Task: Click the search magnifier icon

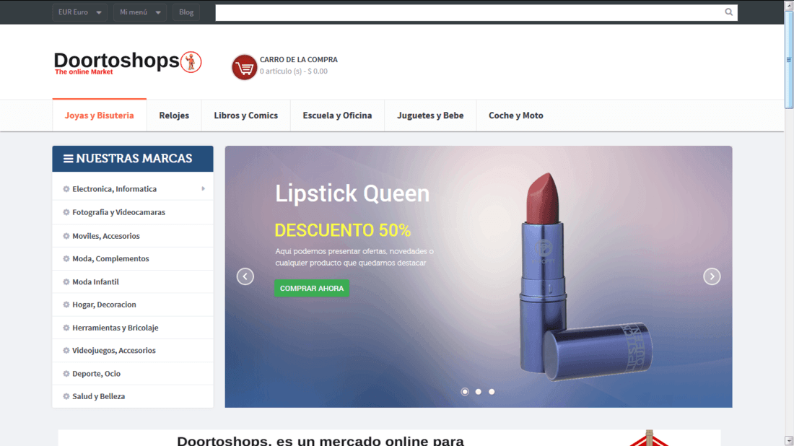Action: pos(729,12)
